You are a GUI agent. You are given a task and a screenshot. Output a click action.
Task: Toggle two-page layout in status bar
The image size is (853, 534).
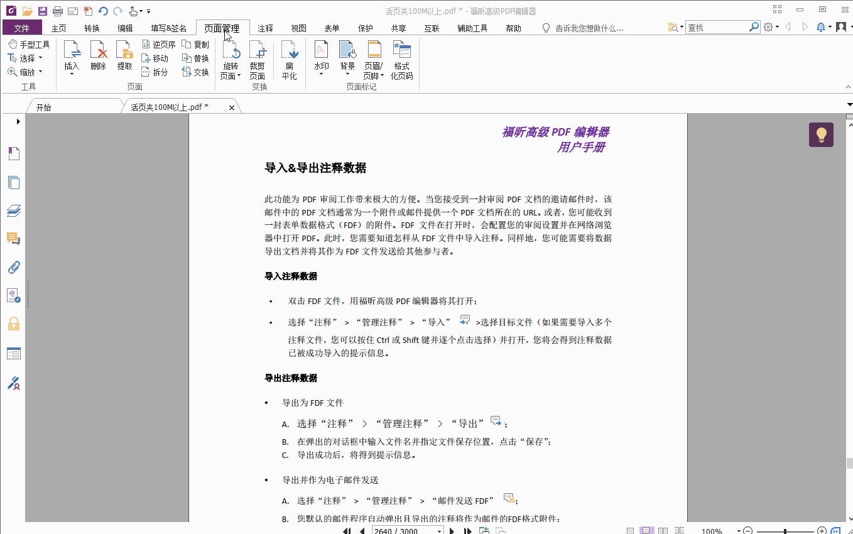[x=663, y=530]
